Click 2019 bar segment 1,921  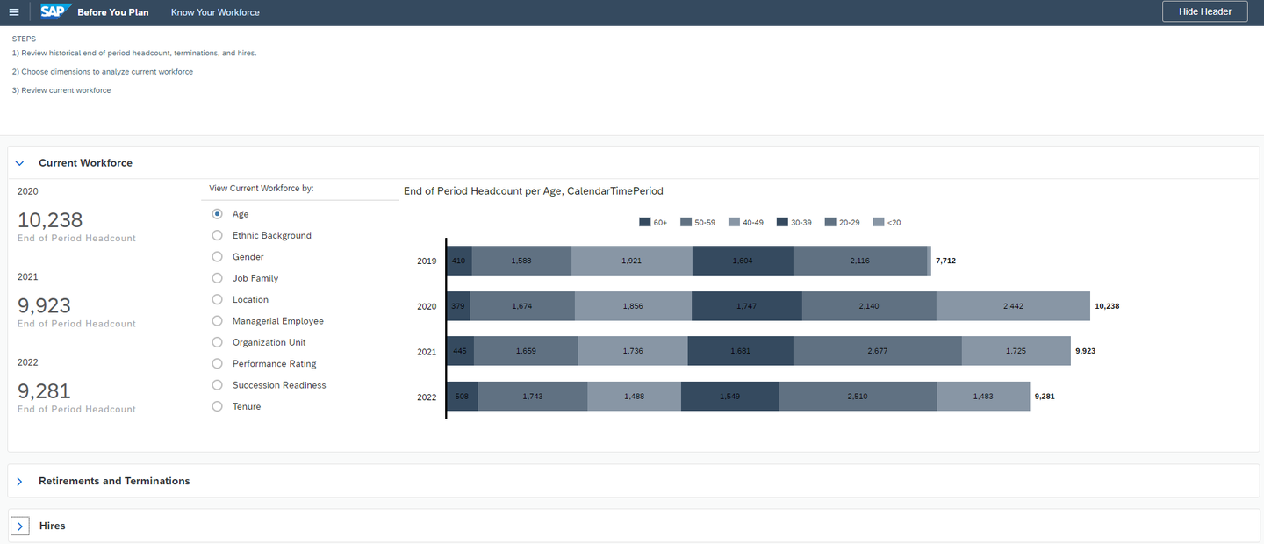[632, 261]
